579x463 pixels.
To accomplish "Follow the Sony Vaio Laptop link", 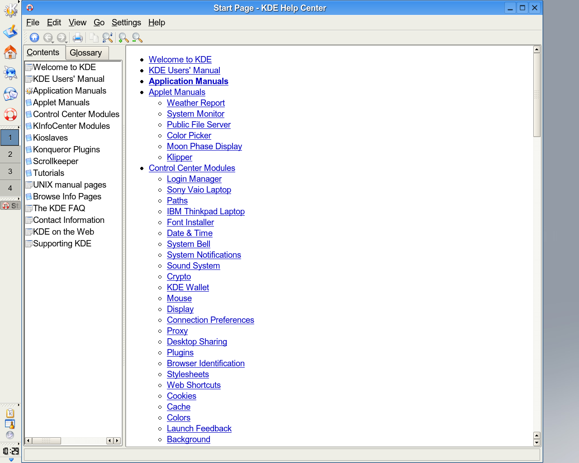I will point(199,190).
